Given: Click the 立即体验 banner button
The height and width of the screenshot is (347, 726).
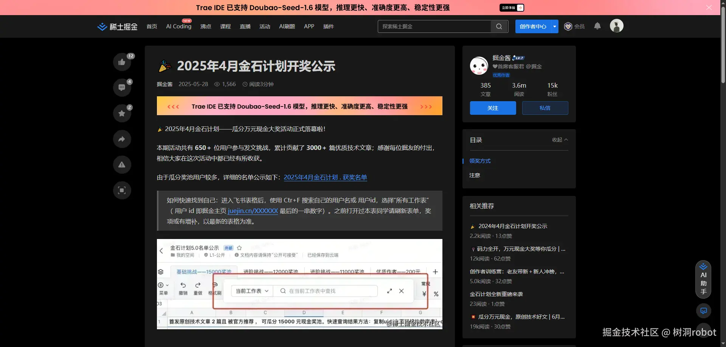Looking at the screenshot, I should (x=511, y=7).
